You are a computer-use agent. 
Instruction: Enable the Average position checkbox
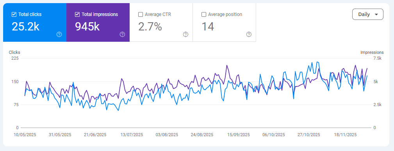204,14
